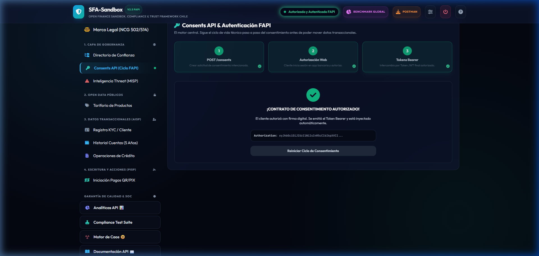Open the settings sliders icon in header

pyautogui.click(x=430, y=12)
